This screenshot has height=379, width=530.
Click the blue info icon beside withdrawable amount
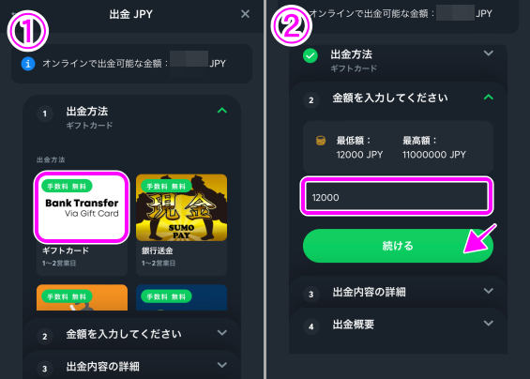click(28, 64)
